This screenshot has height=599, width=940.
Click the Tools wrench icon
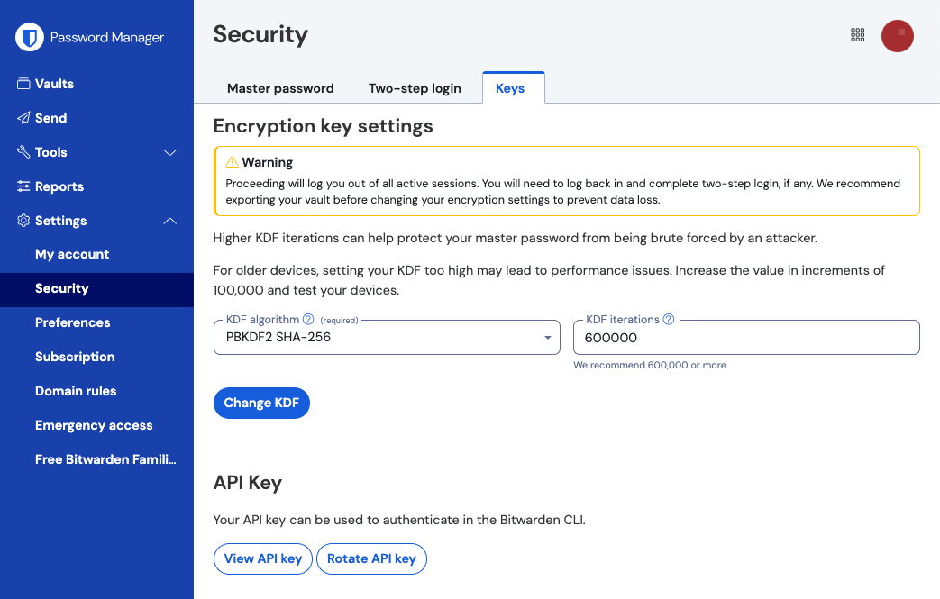click(x=24, y=152)
